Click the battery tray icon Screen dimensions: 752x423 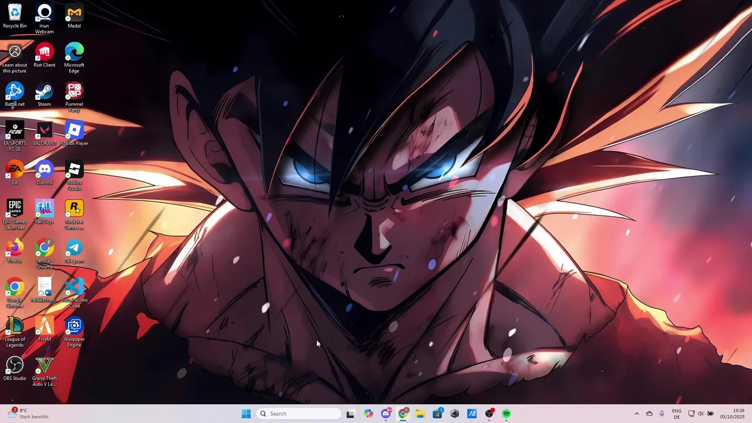pos(710,414)
